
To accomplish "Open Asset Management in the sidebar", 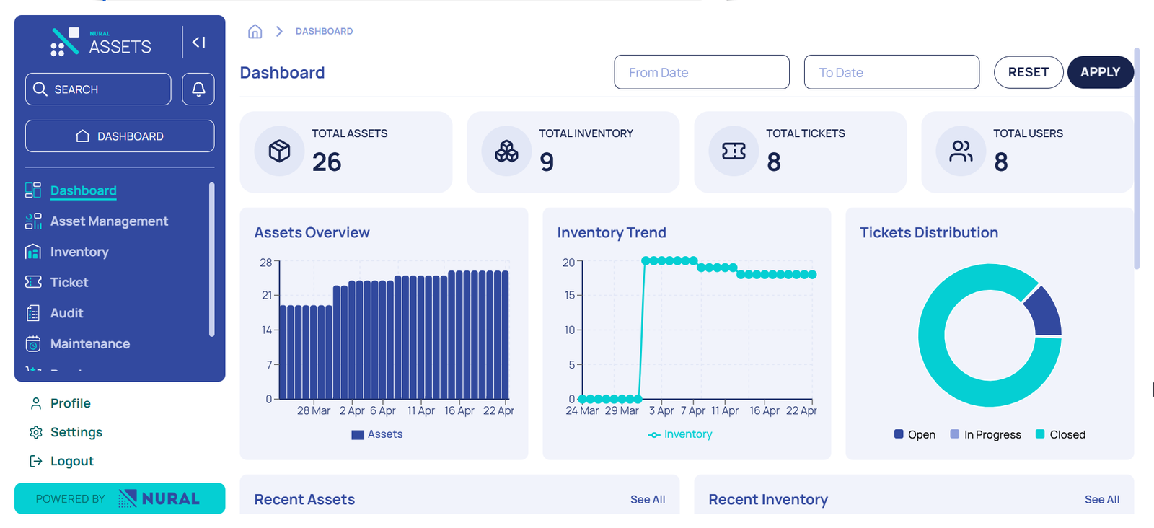I will 109,221.
